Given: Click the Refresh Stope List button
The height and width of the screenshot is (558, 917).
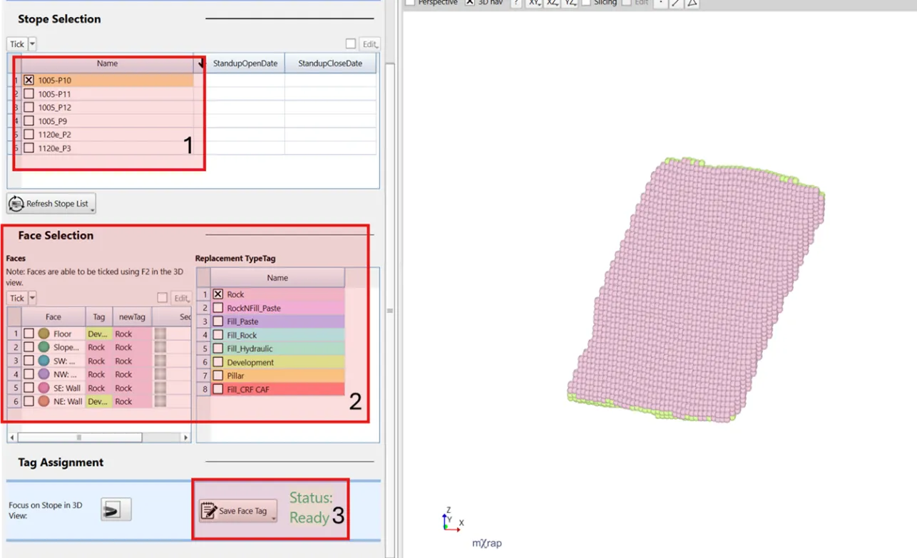Looking at the screenshot, I should 51,204.
